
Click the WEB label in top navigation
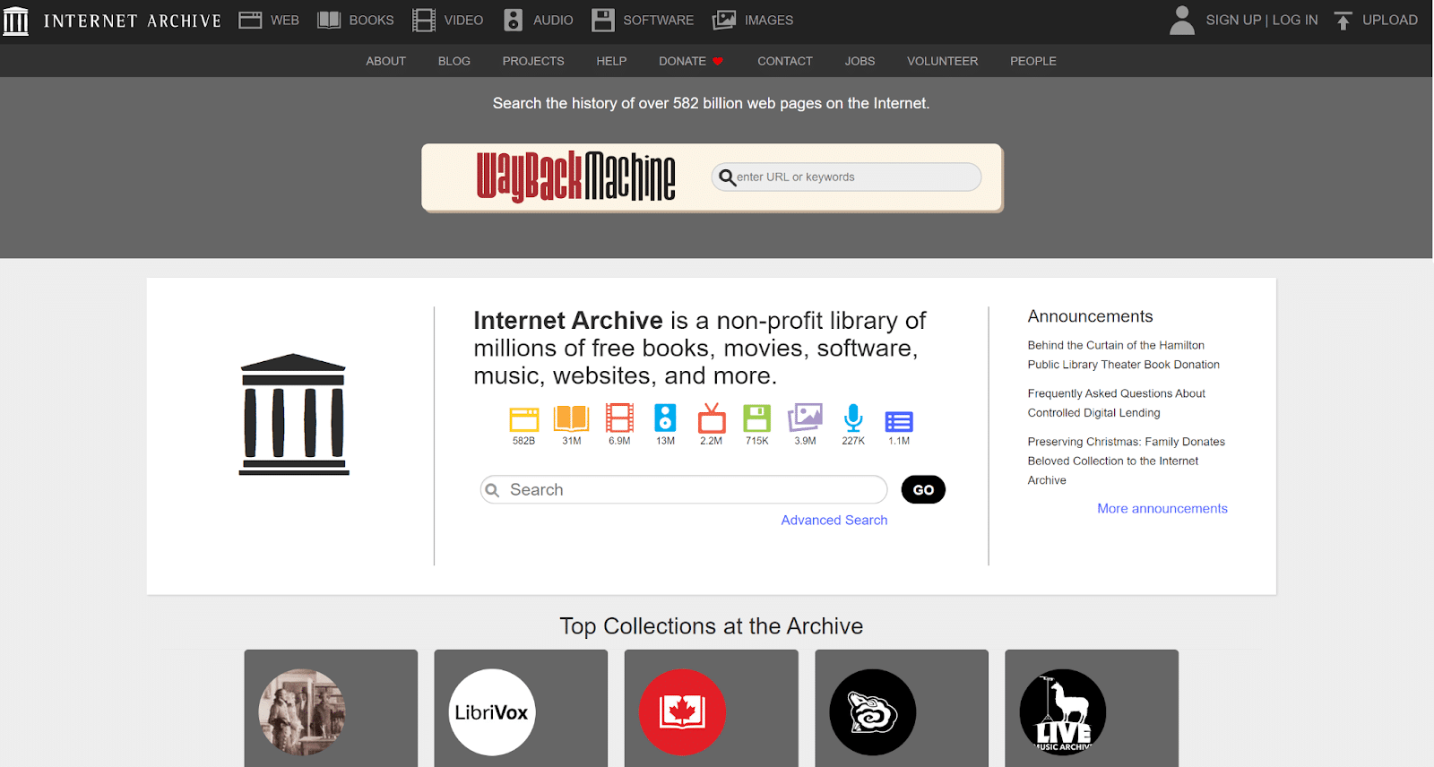tap(285, 20)
